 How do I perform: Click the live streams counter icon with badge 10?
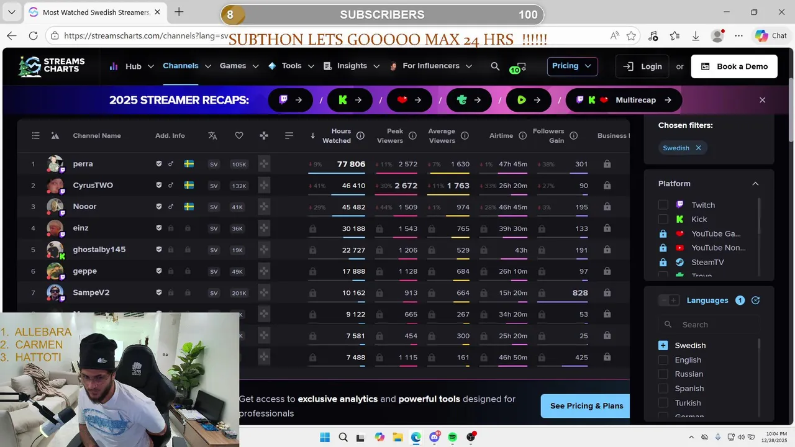point(517,67)
